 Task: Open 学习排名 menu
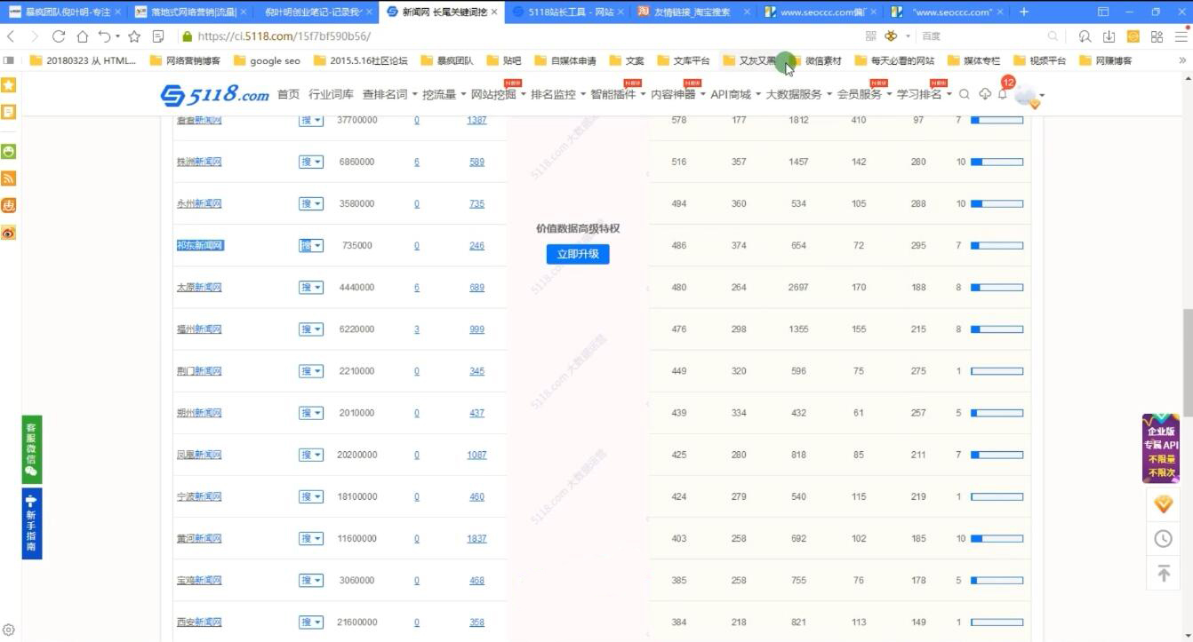click(924, 94)
